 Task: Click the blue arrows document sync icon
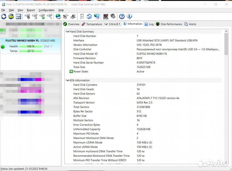point(89,16)
